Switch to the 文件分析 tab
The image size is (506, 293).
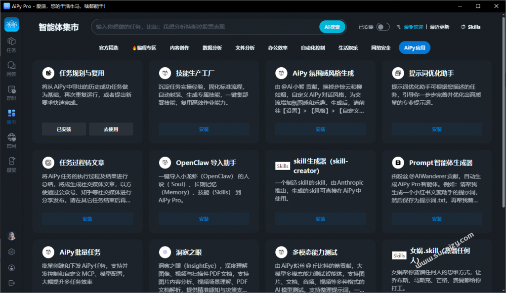point(245,48)
